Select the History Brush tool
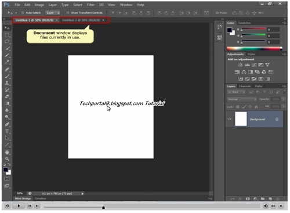Screen dimensions: 290x213 coord(7,90)
